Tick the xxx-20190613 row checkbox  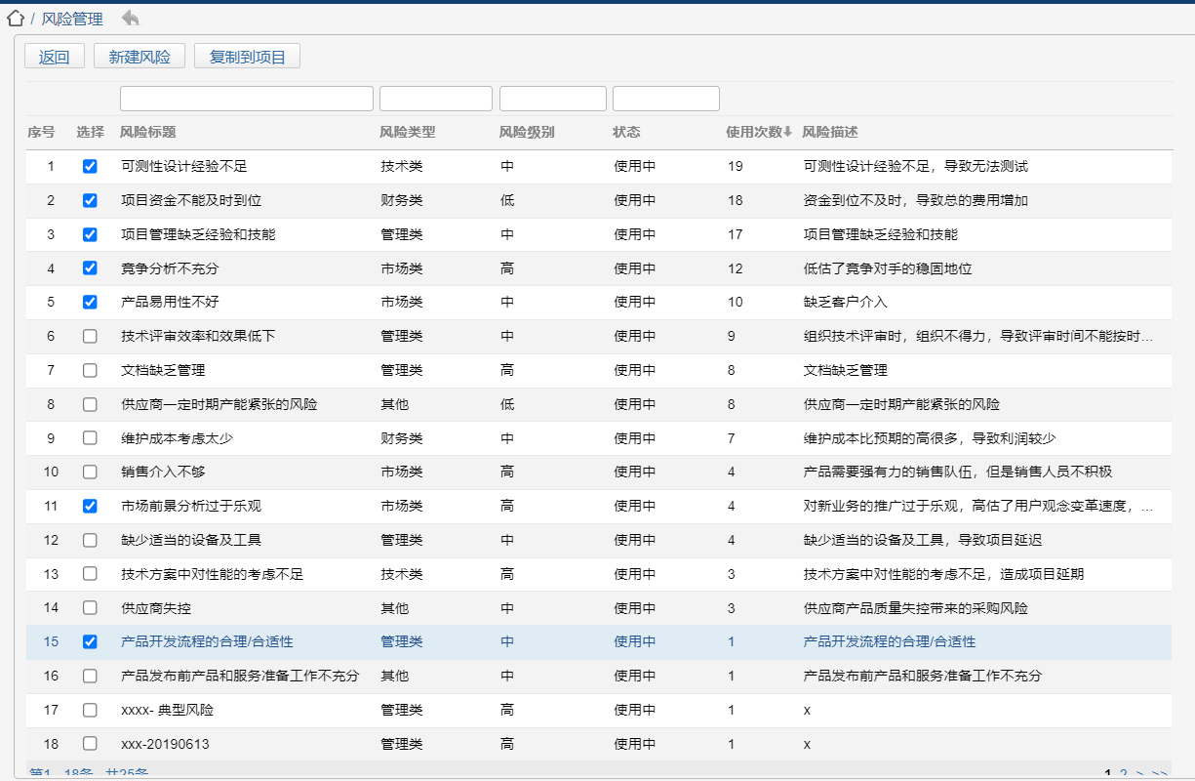(90, 744)
